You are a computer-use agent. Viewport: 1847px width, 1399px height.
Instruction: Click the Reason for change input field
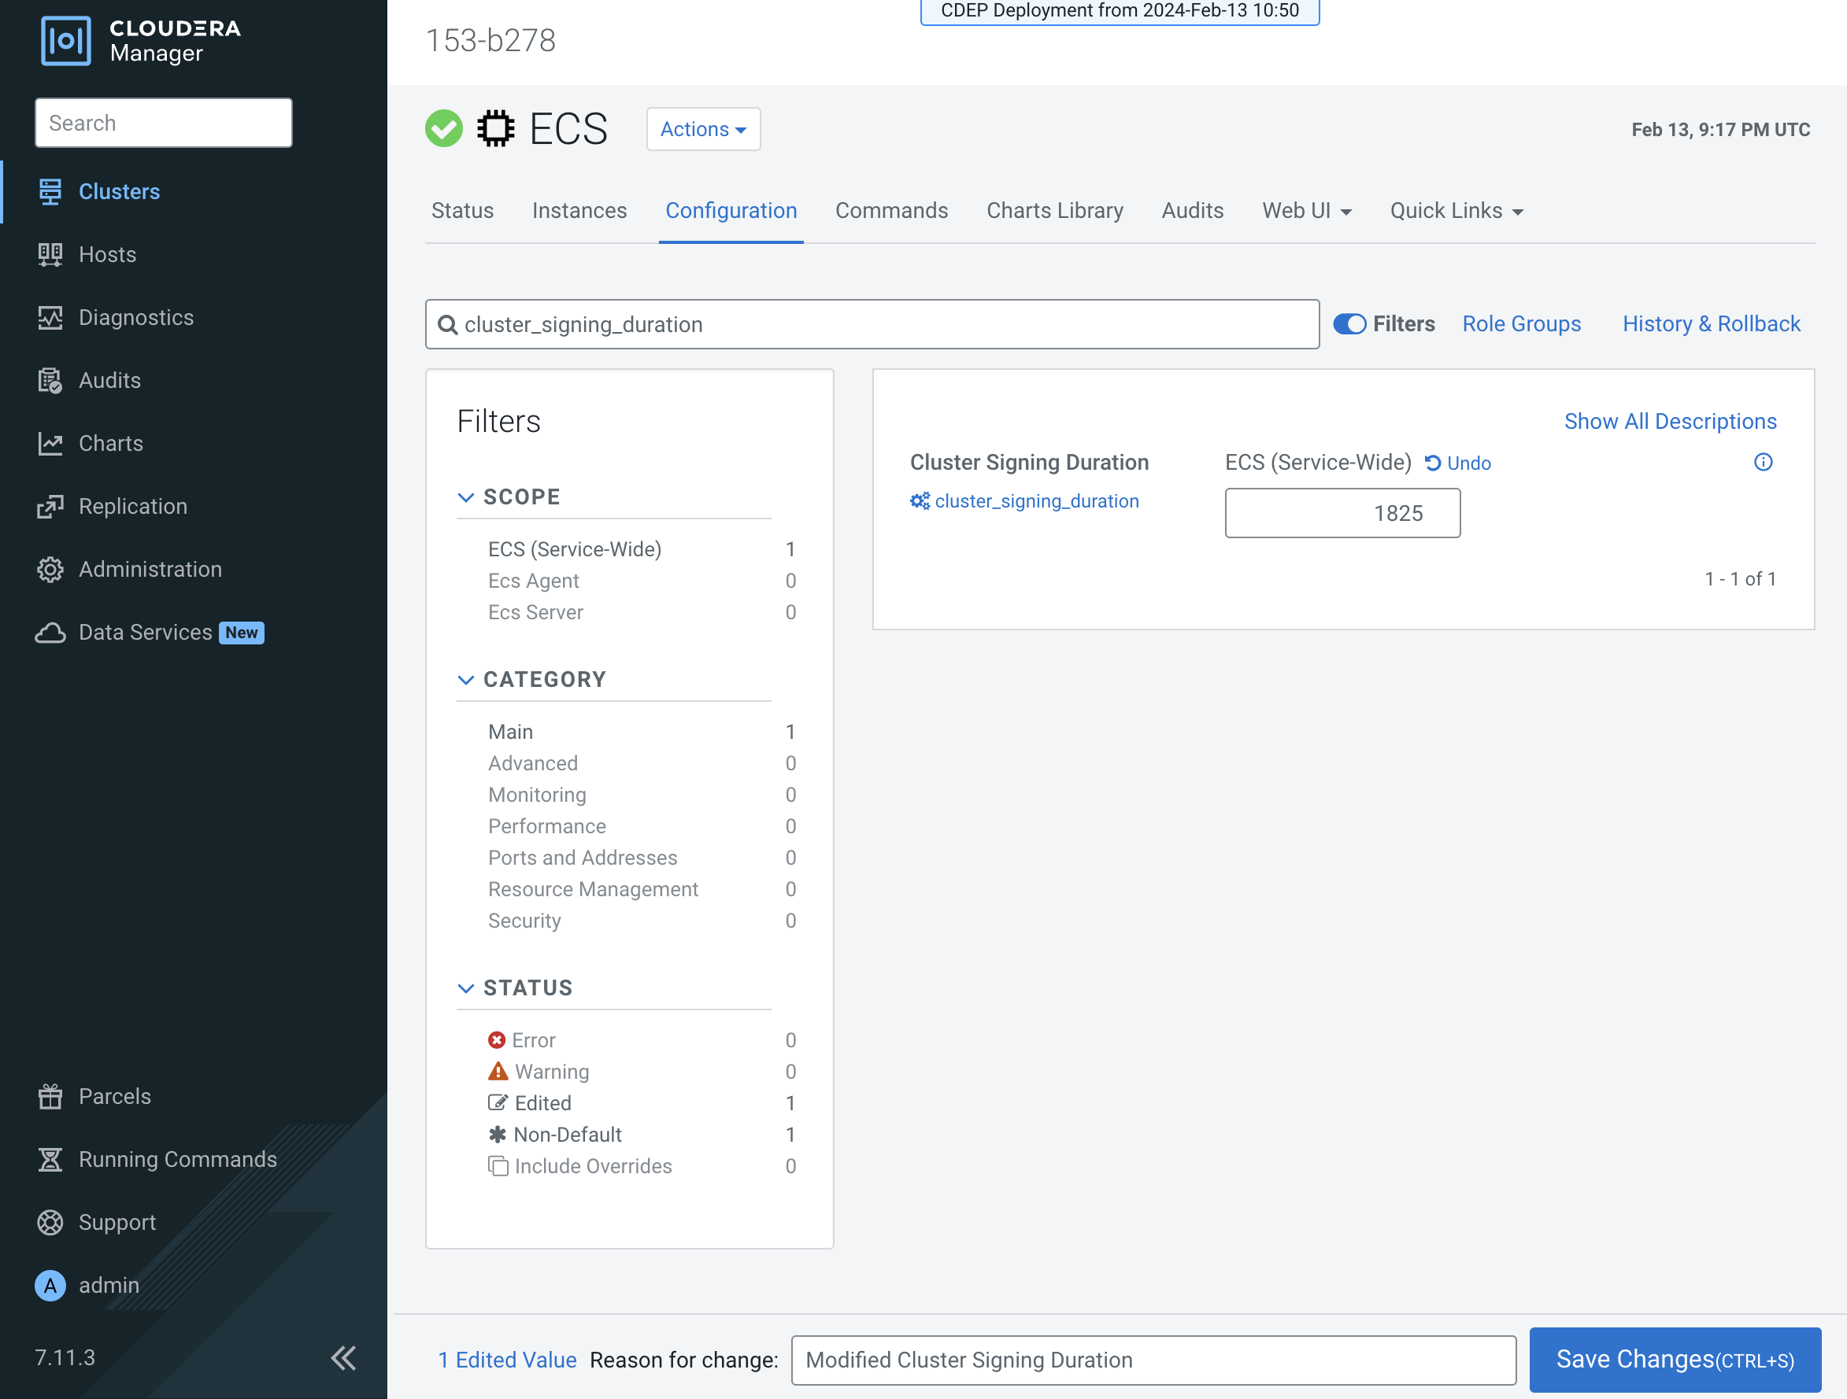[x=1153, y=1360]
